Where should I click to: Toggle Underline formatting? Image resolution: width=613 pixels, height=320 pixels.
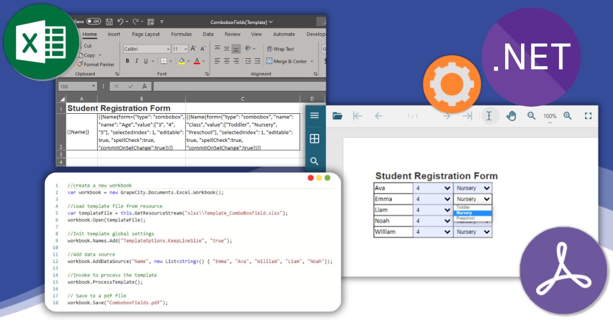pyautogui.click(x=146, y=61)
